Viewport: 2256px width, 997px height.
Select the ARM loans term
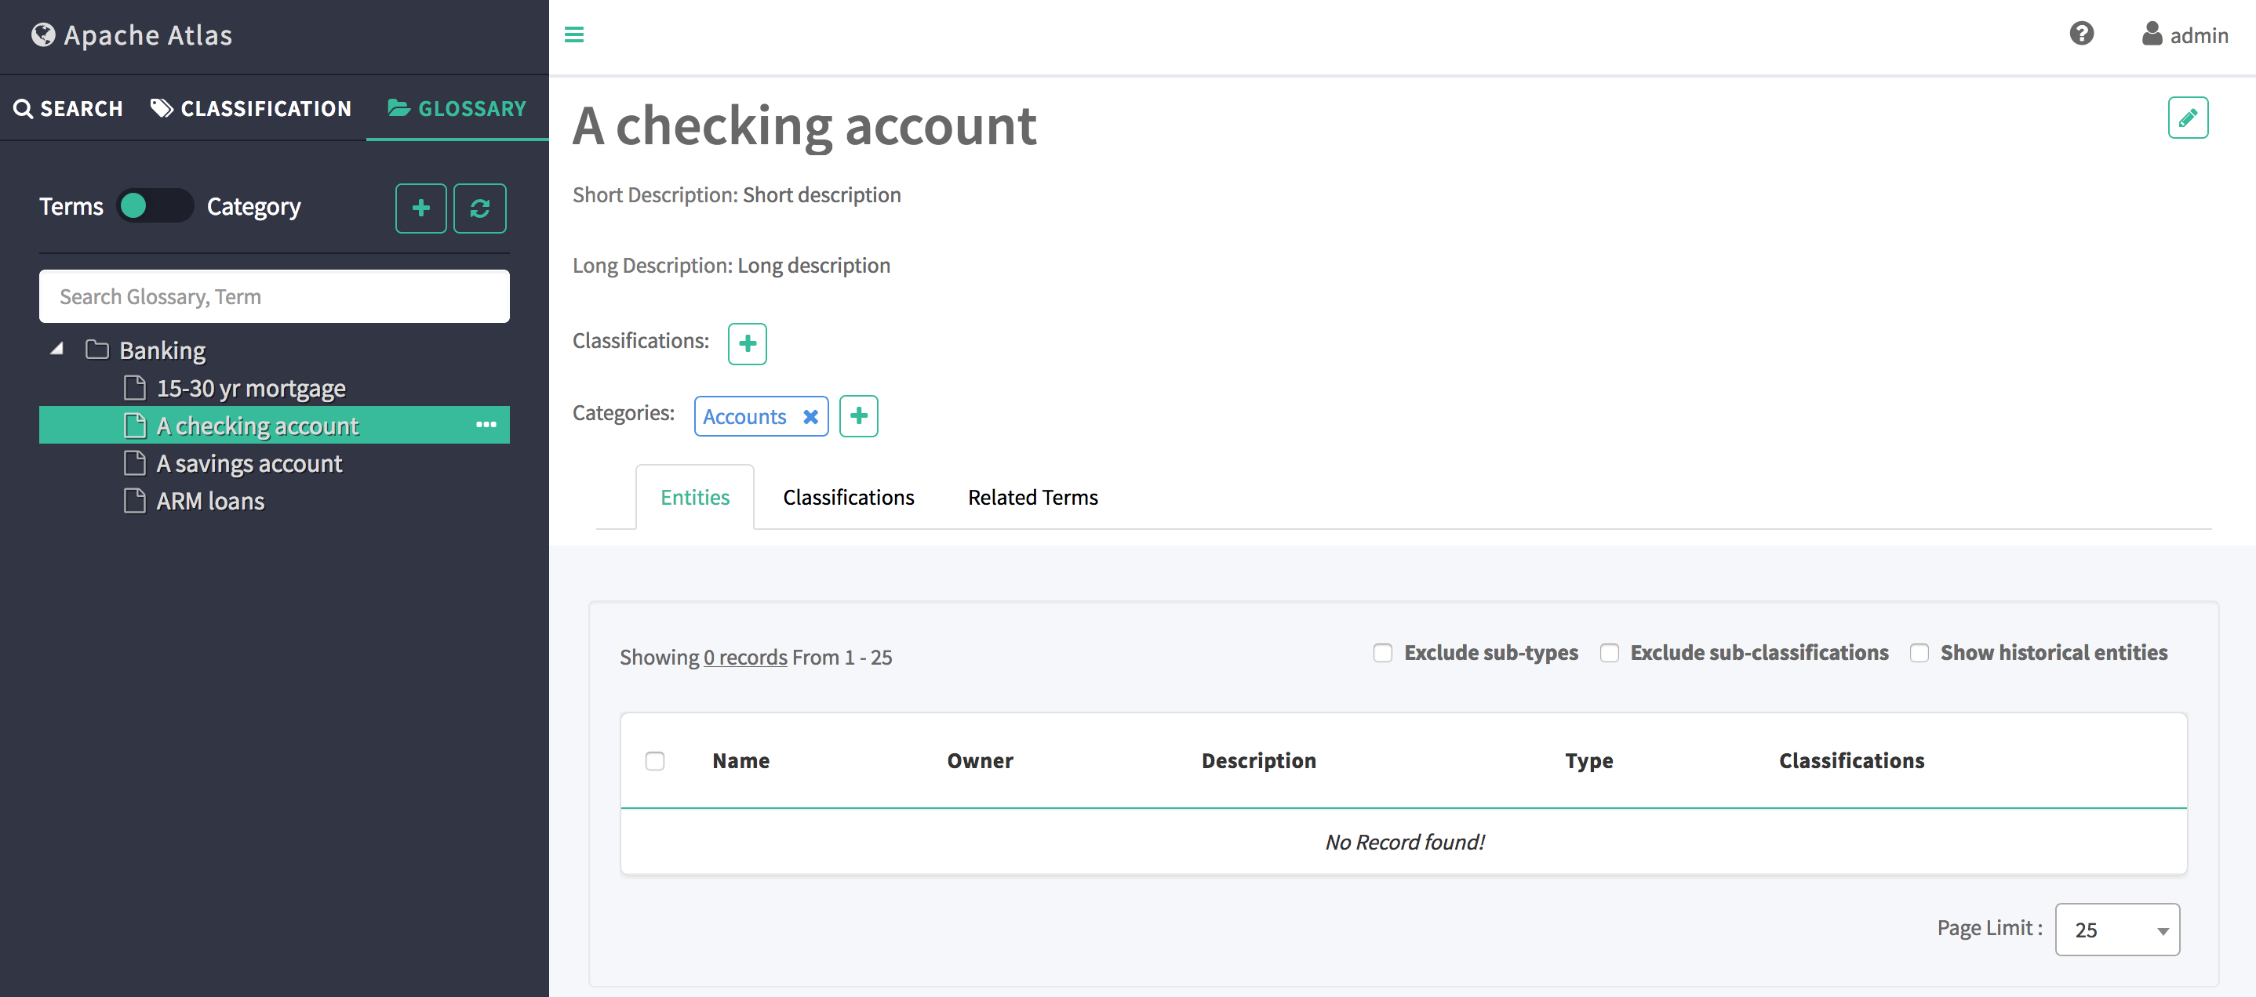pyautogui.click(x=210, y=502)
